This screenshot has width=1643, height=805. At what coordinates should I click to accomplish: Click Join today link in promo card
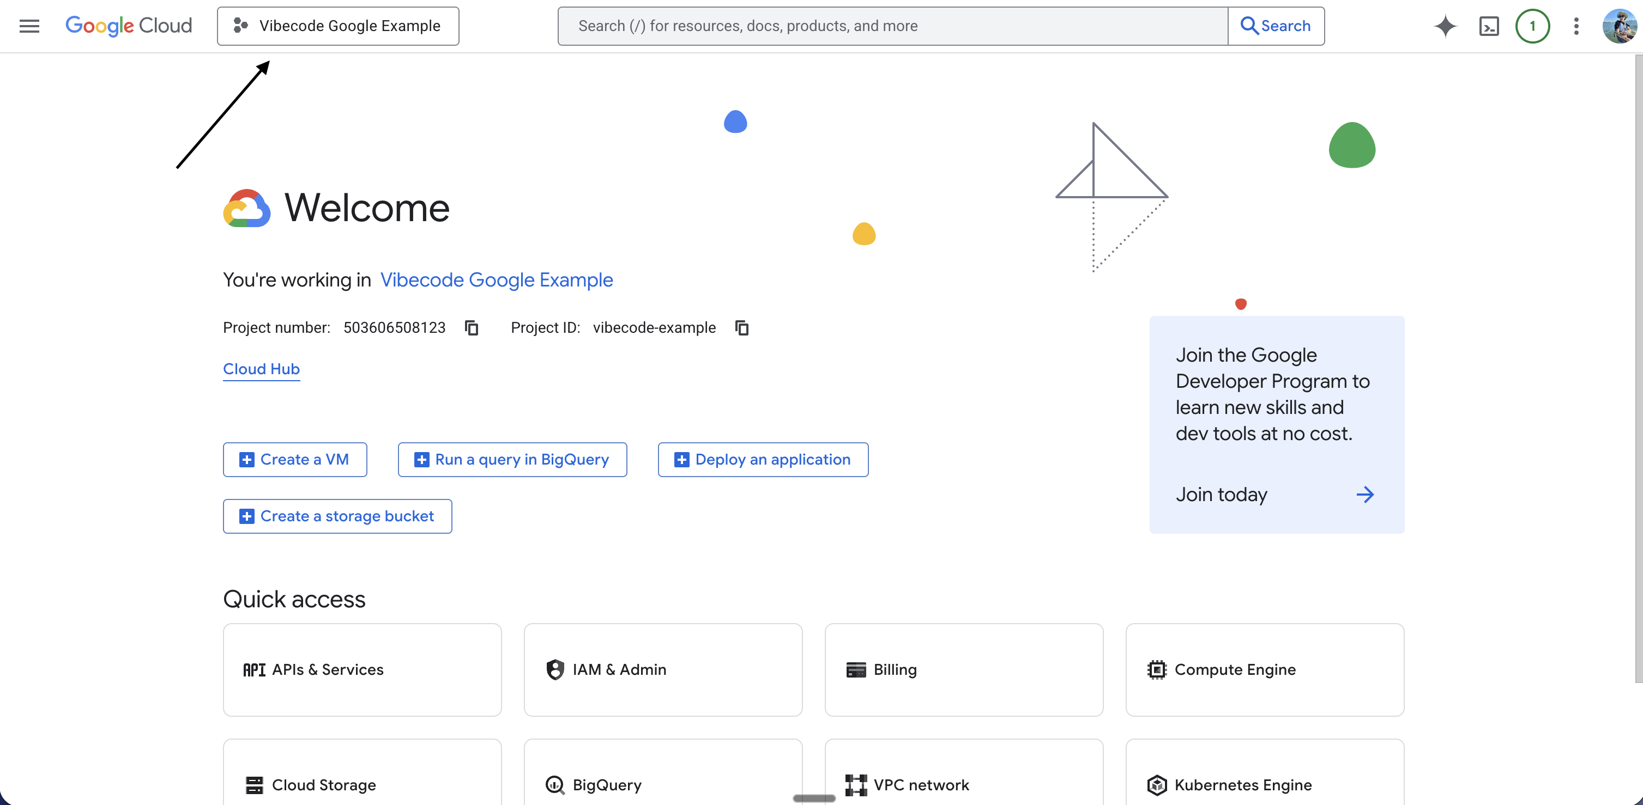(x=1222, y=495)
